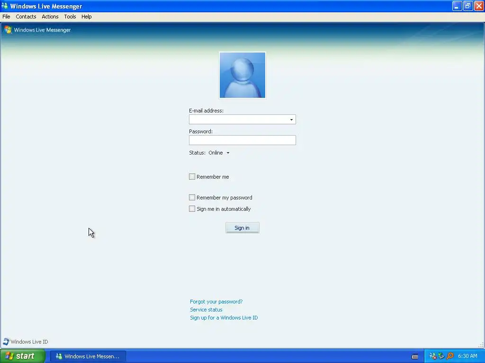Screen dimensions: 485x363
Task: Open the Forgot your password link
Action: (x=216, y=302)
